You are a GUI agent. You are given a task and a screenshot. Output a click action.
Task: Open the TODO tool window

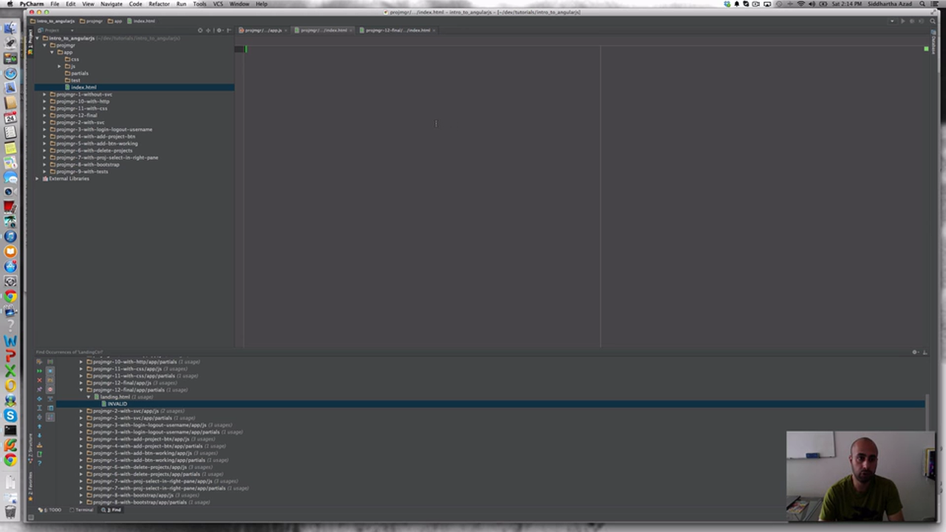(x=52, y=510)
